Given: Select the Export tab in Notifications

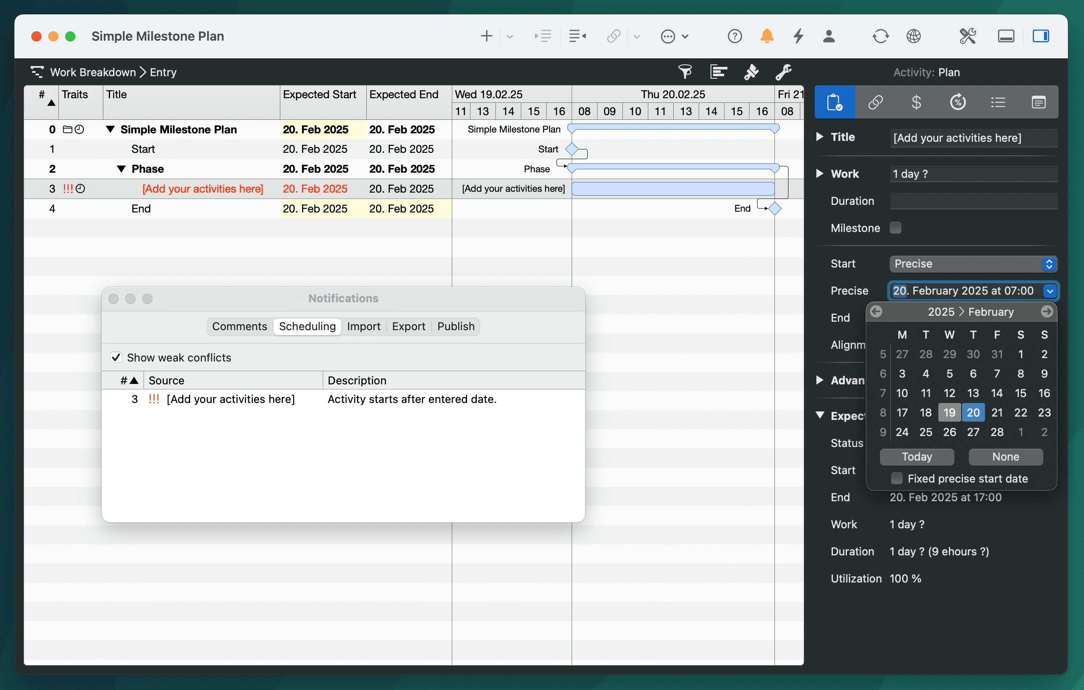Looking at the screenshot, I should click(x=408, y=326).
